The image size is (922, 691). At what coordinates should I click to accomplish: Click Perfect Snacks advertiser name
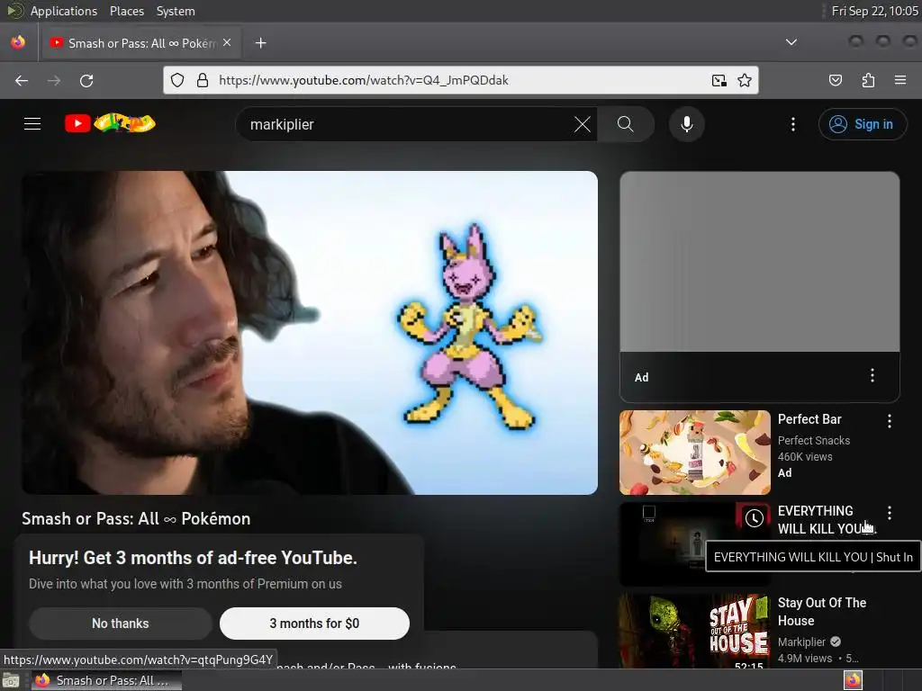[813, 440]
